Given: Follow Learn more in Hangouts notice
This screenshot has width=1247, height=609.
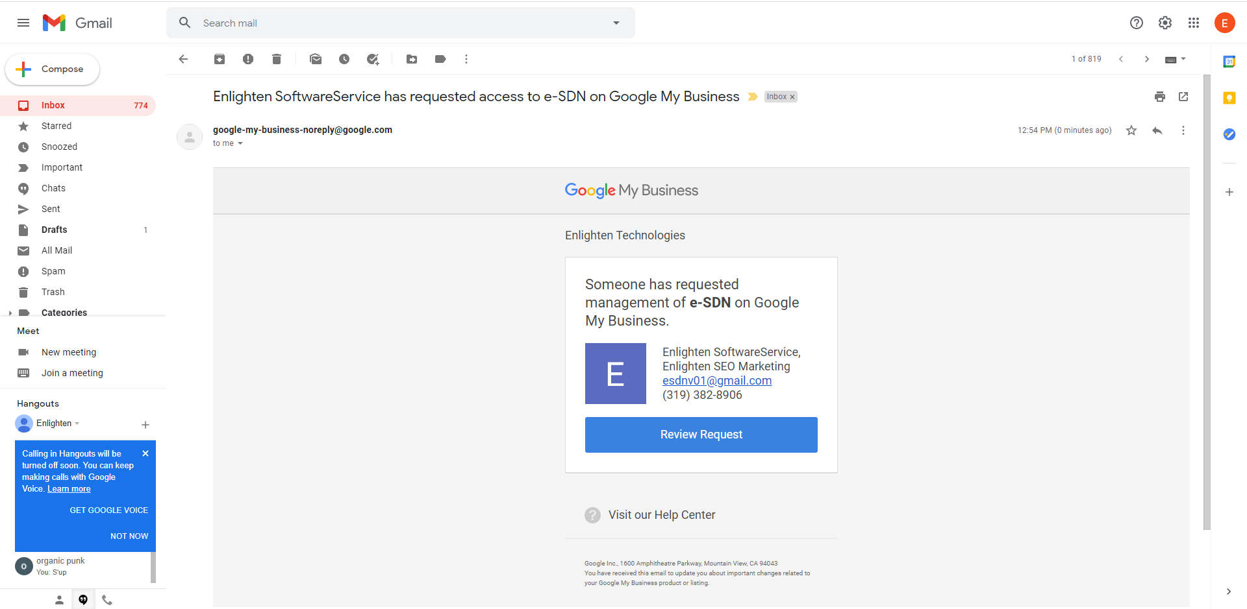Looking at the screenshot, I should click(69, 489).
